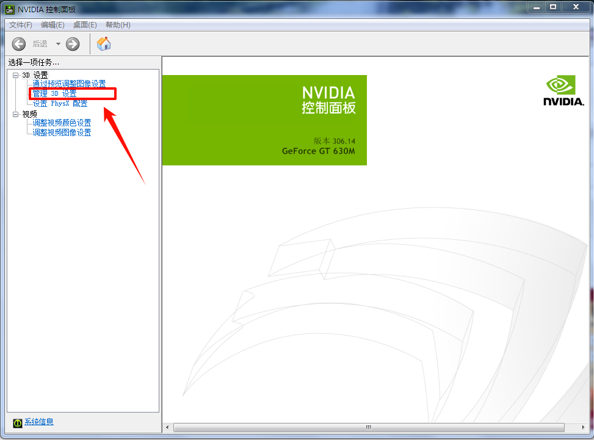Click the forward navigation arrow icon
Viewport: 594px width, 440px height.
pyautogui.click(x=73, y=43)
